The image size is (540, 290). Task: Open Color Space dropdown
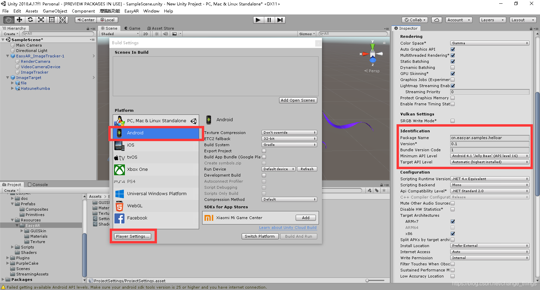point(490,43)
